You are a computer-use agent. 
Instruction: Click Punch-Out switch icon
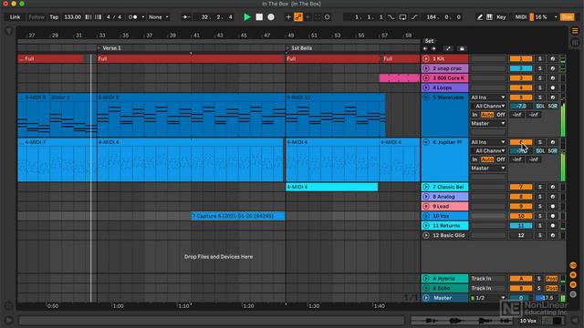414,17
